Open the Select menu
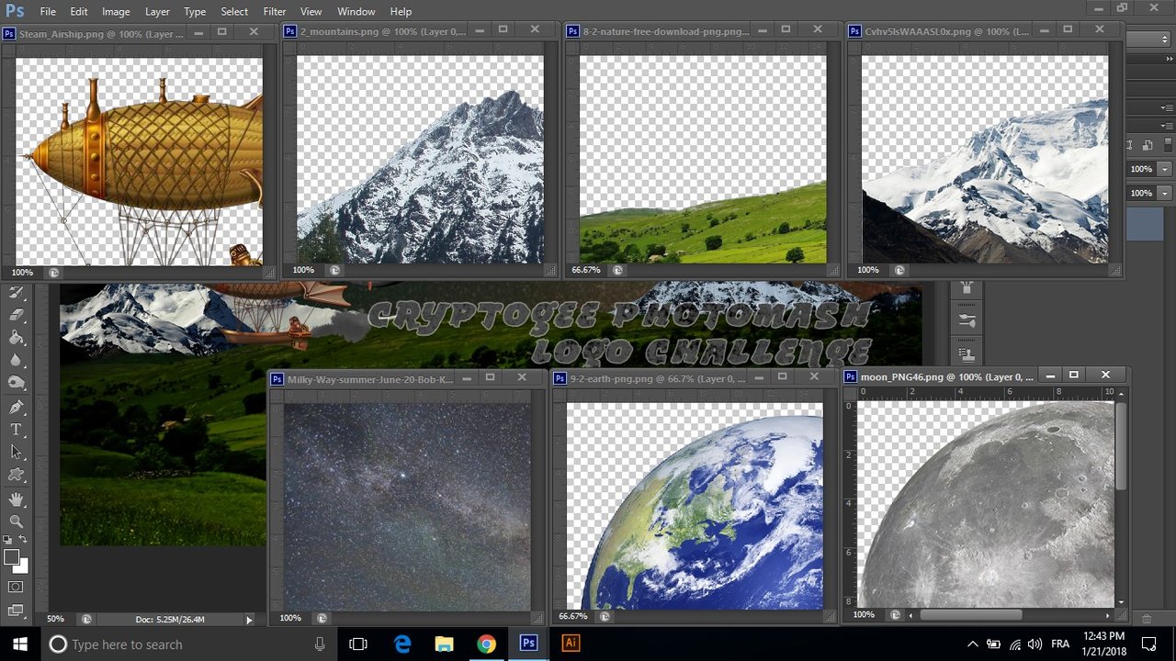The width and height of the screenshot is (1176, 661). click(234, 11)
